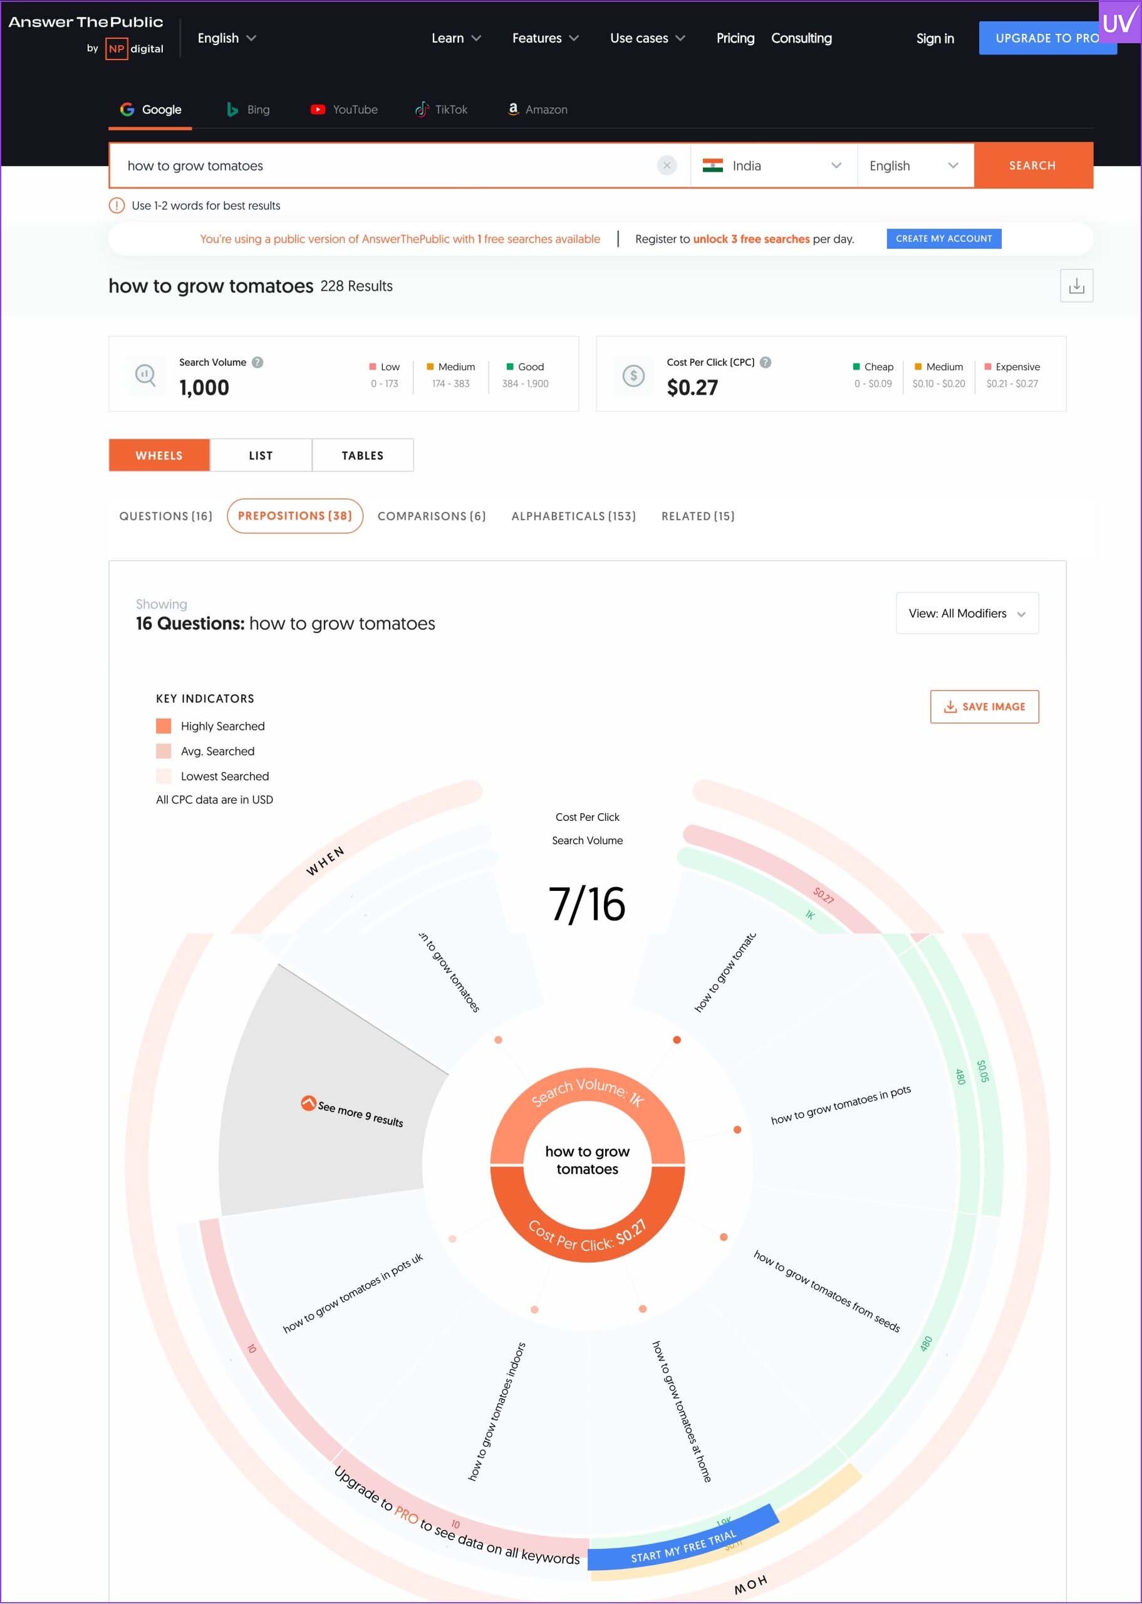
Task: Click how to grow tomatoes in pots uk spoke
Action: [x=352, y=1293]
